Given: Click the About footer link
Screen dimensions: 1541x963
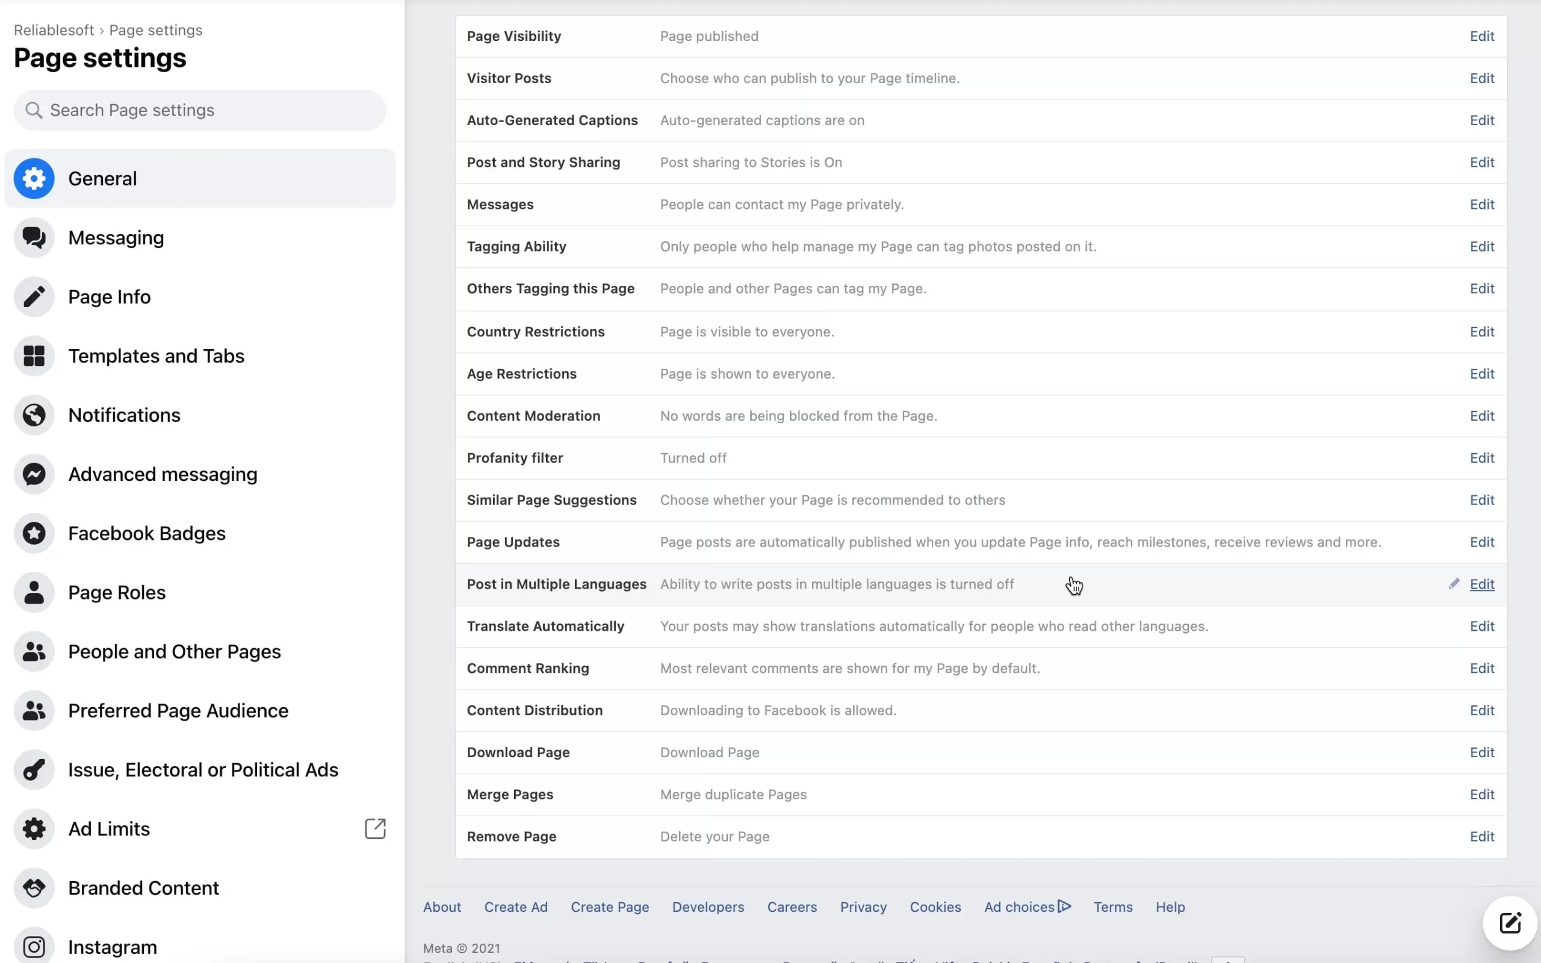Looking at the screenshot, I should [x=442, y=907].
